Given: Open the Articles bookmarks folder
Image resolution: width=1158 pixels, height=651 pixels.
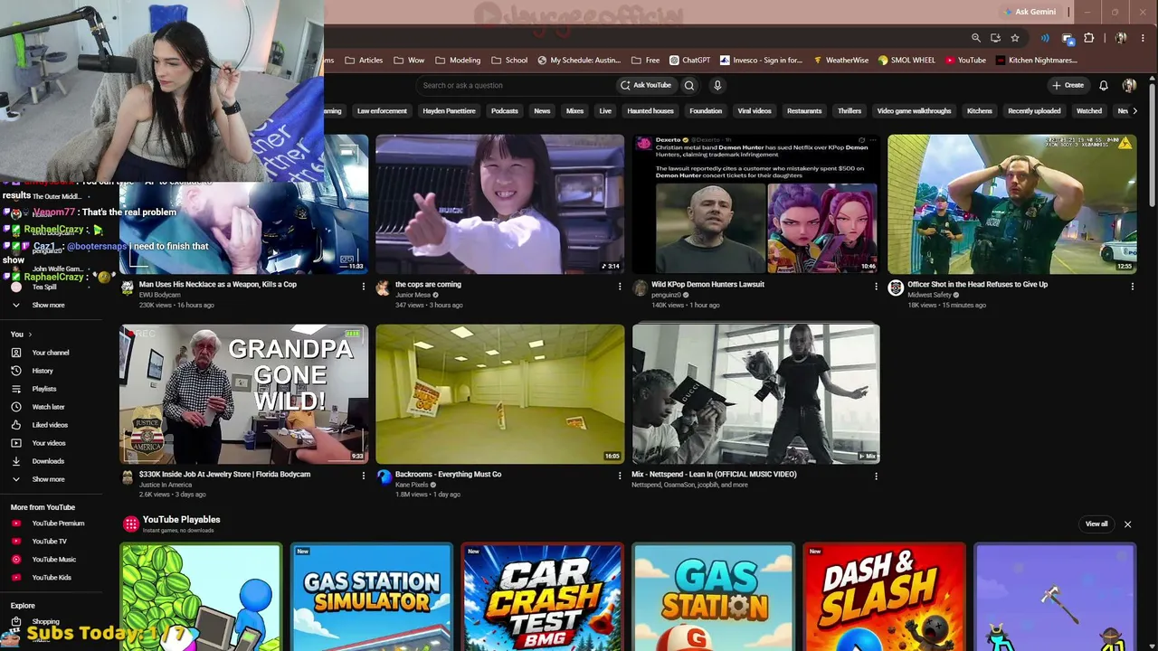Looking at the screenshot, I should point(365,61).
